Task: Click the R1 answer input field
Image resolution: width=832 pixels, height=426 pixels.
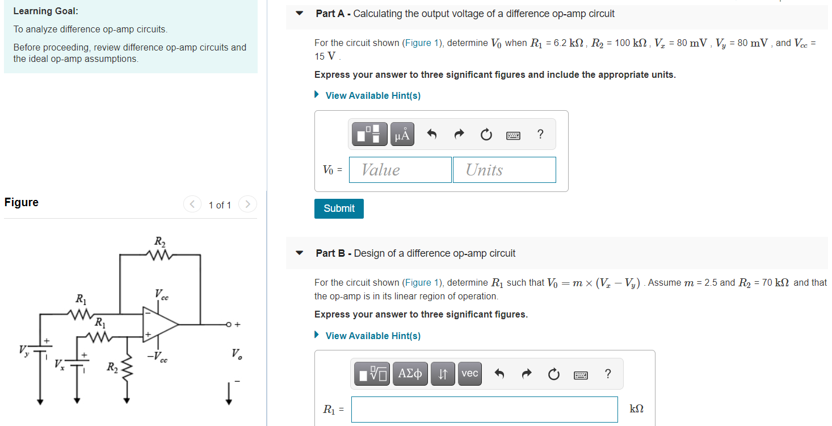Action: pos(484,409)
